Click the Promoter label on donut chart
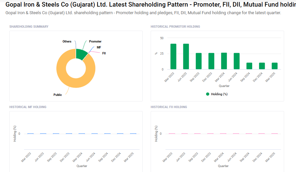Viewport: 296px width, 172px height. [x=95, y=41]
